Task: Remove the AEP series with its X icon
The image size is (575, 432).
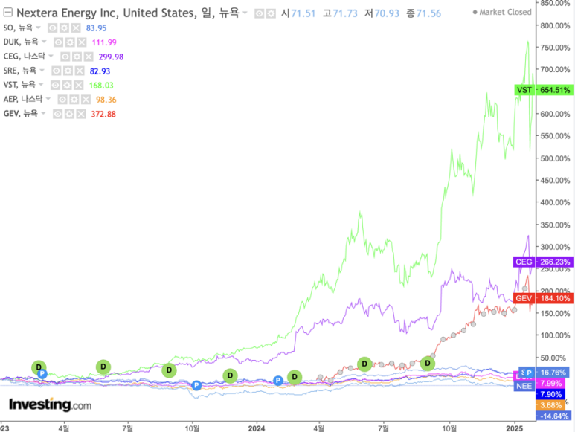Action: pyautogui.click(x=86, y=100)
